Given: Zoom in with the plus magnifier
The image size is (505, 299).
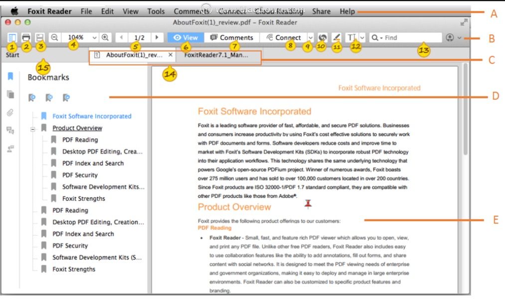Looking at the screenshot, I should (105, 37).
